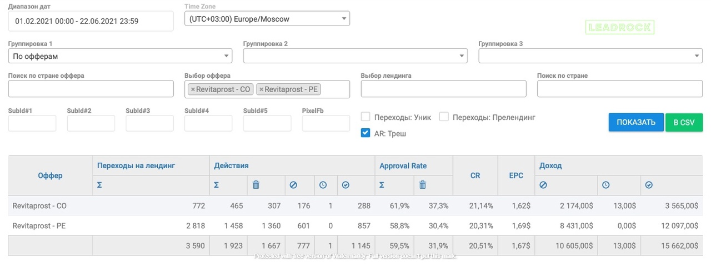This screenshot has height=266, width=711.
Task: Click the SubId#1 input field
Action: [x=32, y=123]
